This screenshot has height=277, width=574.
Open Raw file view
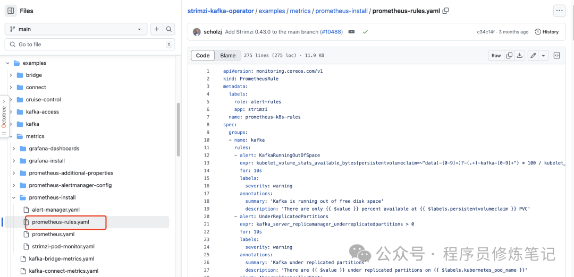point(496,56)
